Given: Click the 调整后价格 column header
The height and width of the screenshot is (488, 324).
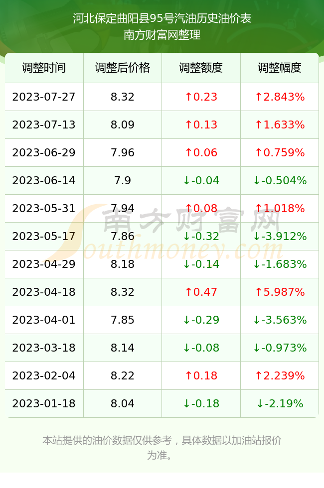Looking at the screenshot, I should 123,68.
